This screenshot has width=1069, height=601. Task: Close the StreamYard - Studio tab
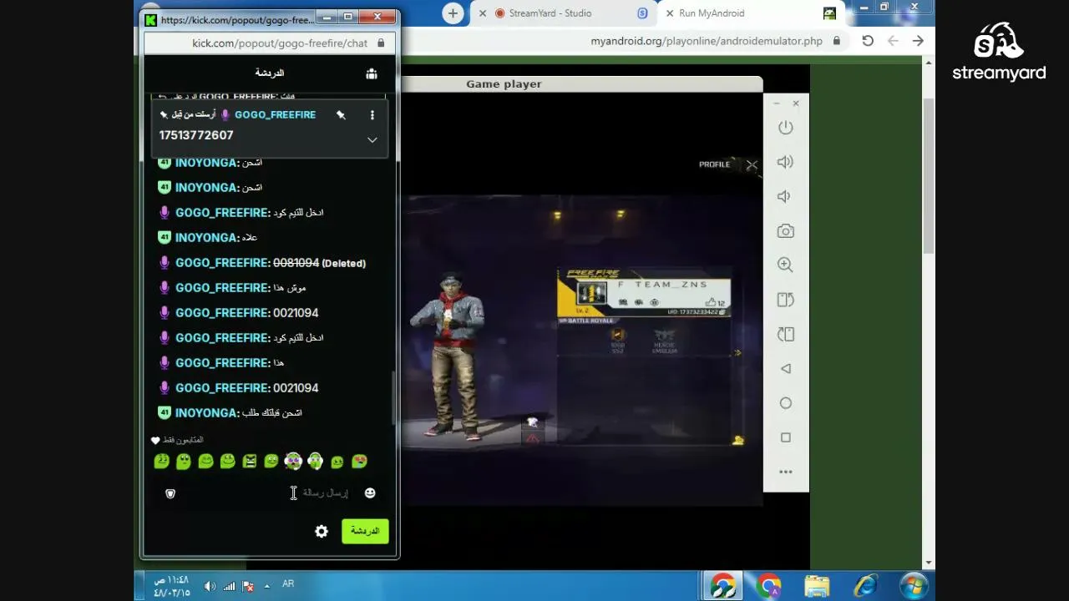click(483, 13)
